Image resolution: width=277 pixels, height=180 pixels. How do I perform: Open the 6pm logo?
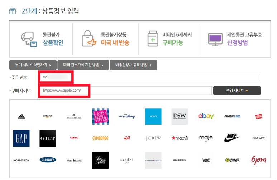tap(259, 160)
